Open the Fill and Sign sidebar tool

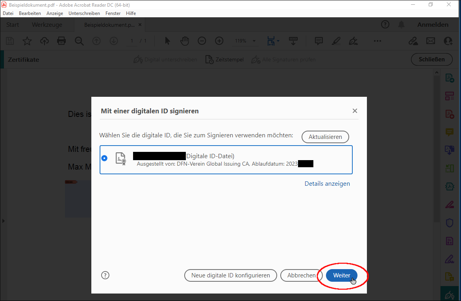coord(450,259)
